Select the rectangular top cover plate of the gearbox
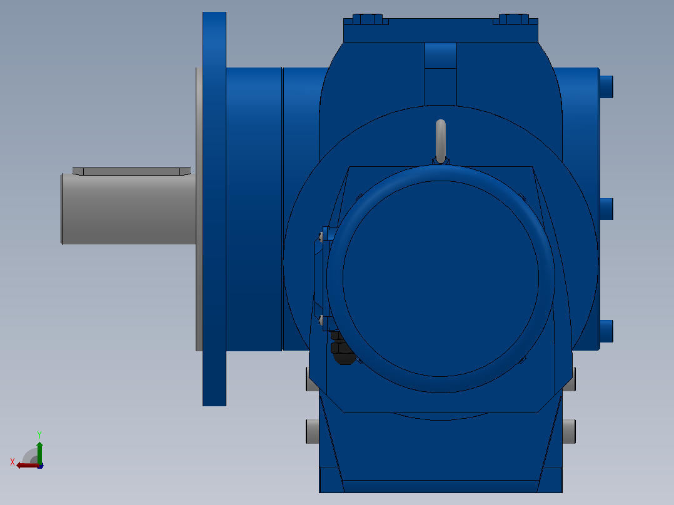674x505 pixels. pyautogui.click(x=441, y=30)
